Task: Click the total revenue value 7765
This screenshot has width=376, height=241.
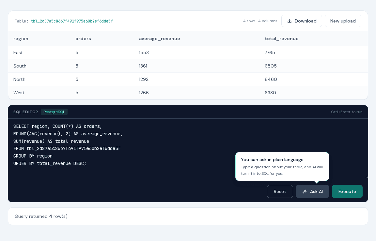Action: click(270, 53)
